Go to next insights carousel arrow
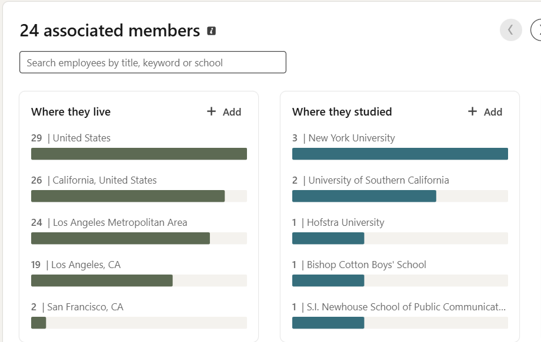Screen dimensions: 541x342 click(x=537, y=30)
